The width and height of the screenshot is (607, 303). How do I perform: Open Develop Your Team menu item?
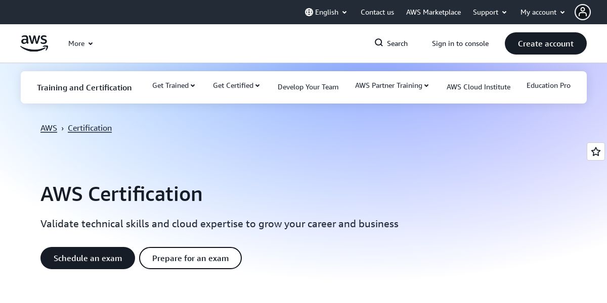coord(308,87)
